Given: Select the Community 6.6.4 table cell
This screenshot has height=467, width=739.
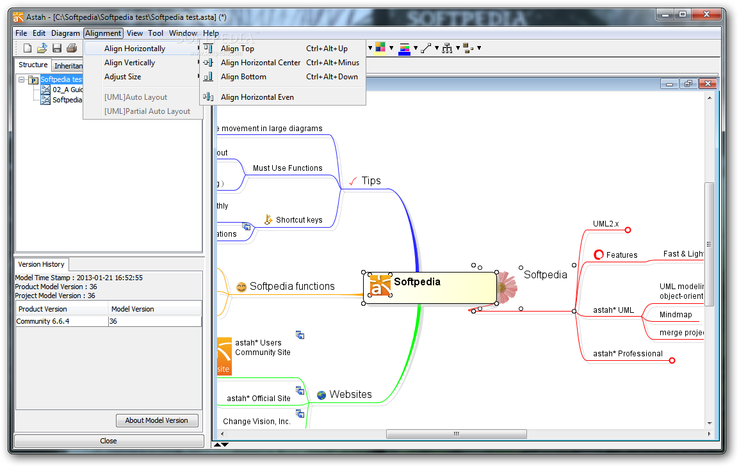Looking at the screenshot, I should tap(61, 321).
